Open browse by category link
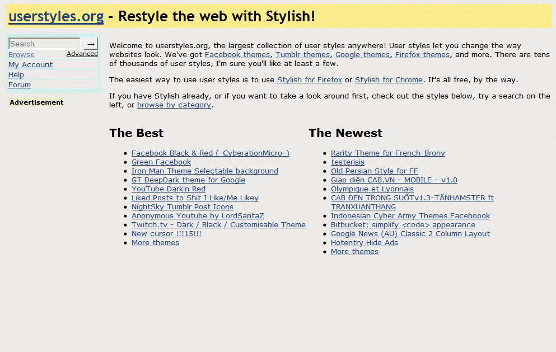Viewport: 556px width, 352px height. coord(174,105)
